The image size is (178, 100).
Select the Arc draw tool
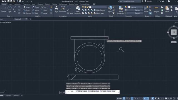click(x=15, y=9)
